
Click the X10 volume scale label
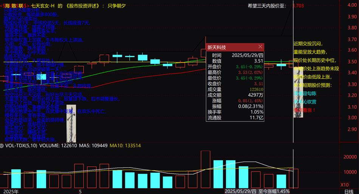click(x=345, y=185)
